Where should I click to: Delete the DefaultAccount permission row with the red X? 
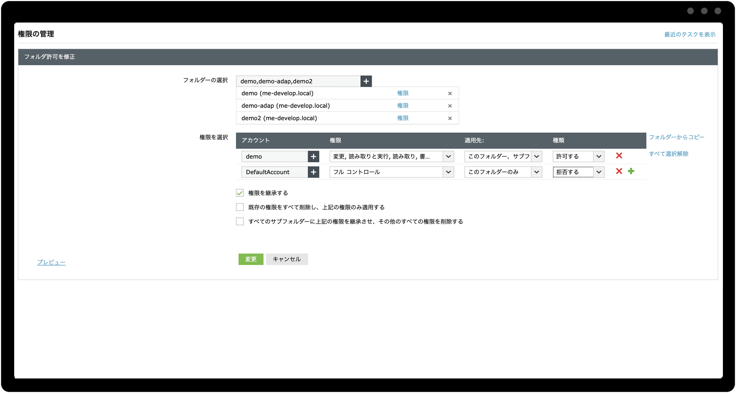619,171
